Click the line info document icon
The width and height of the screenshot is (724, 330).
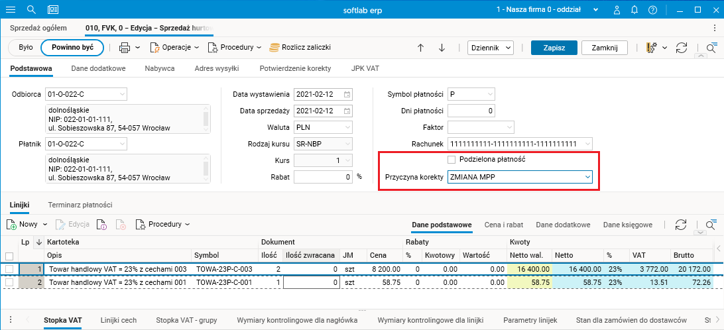[101, 225]
